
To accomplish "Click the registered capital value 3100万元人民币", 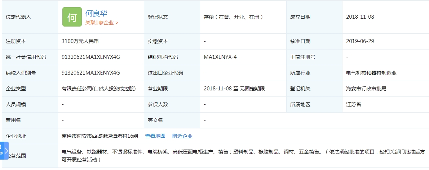I will point(80,41).
